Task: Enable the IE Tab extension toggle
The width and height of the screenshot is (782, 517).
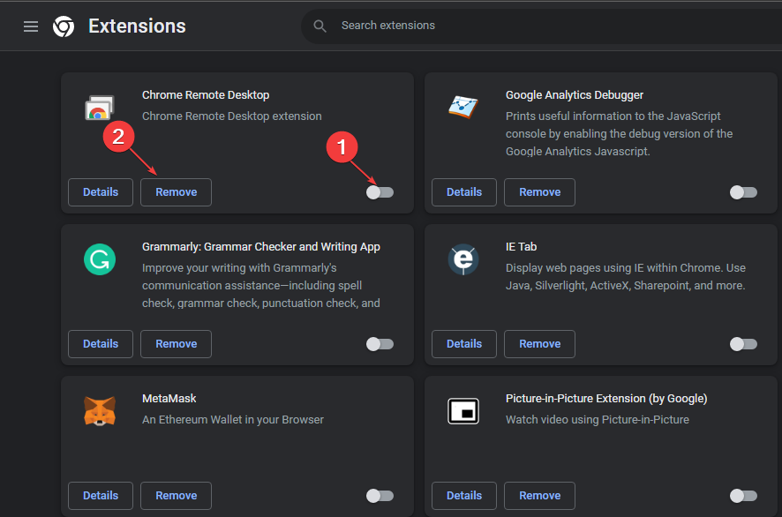Action: click(x=743, y=344)
